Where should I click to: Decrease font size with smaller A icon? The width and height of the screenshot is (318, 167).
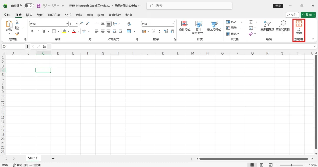click(x=88, y=24)
